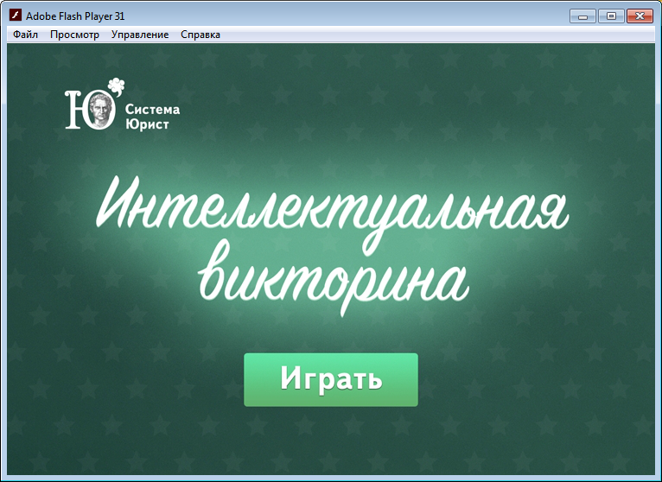This screenshot has width=662, height=482.
Task: Open the Просмотр menu
Action: pyautogui.click(x=74, y=35)
